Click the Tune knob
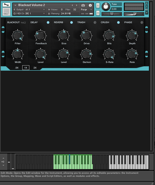The image size is (155, 185). [106, 7]
